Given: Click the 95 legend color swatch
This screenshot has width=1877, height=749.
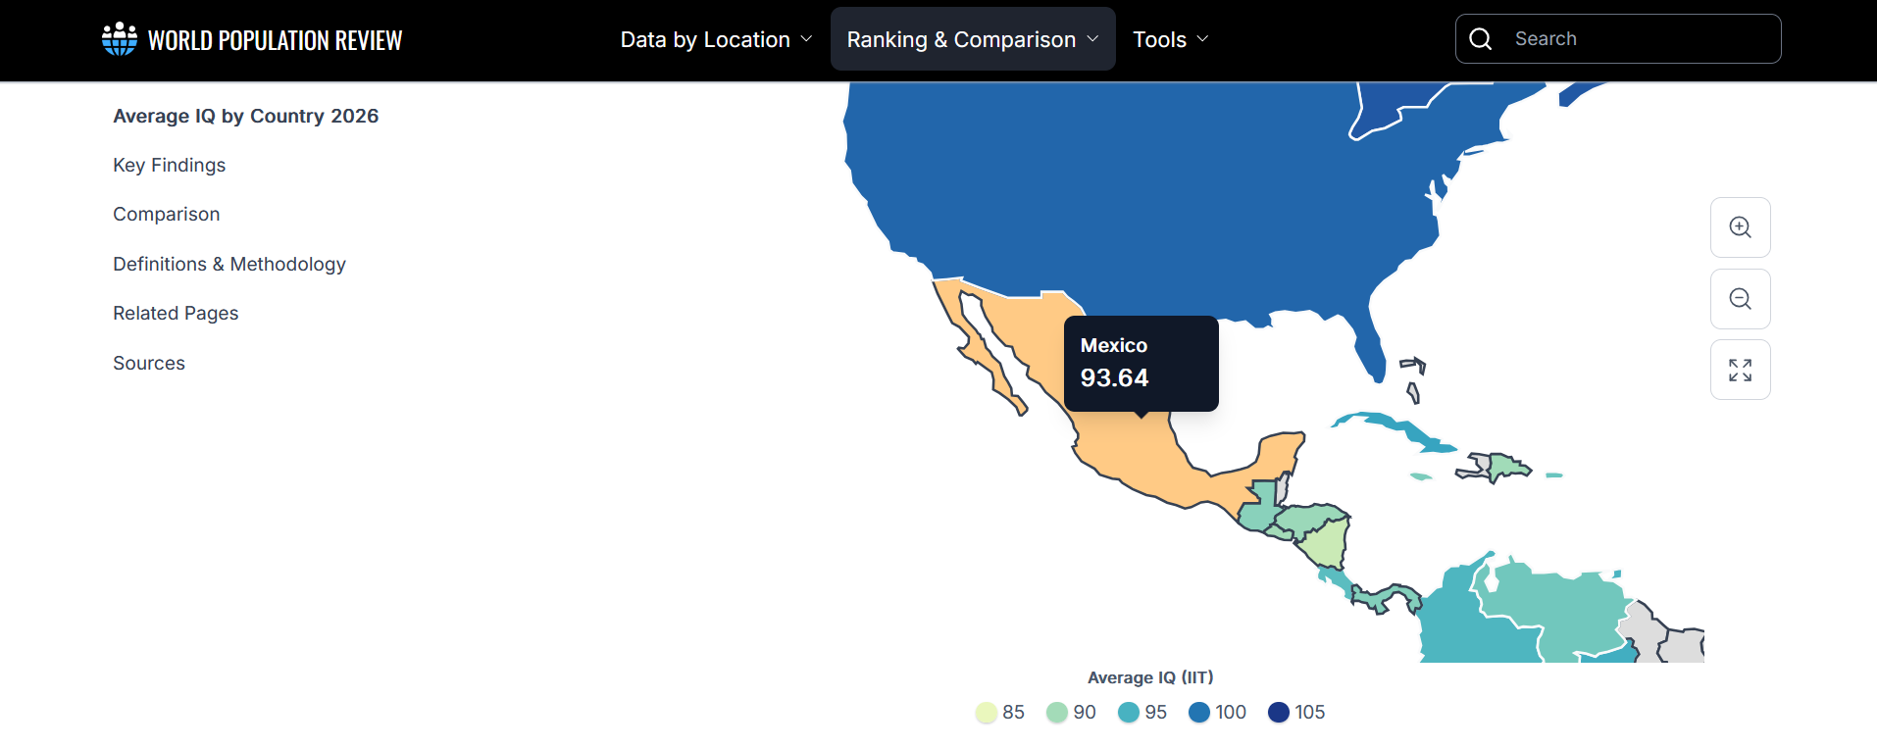Looking at the screenshot, I should [x=1129, y=713].
